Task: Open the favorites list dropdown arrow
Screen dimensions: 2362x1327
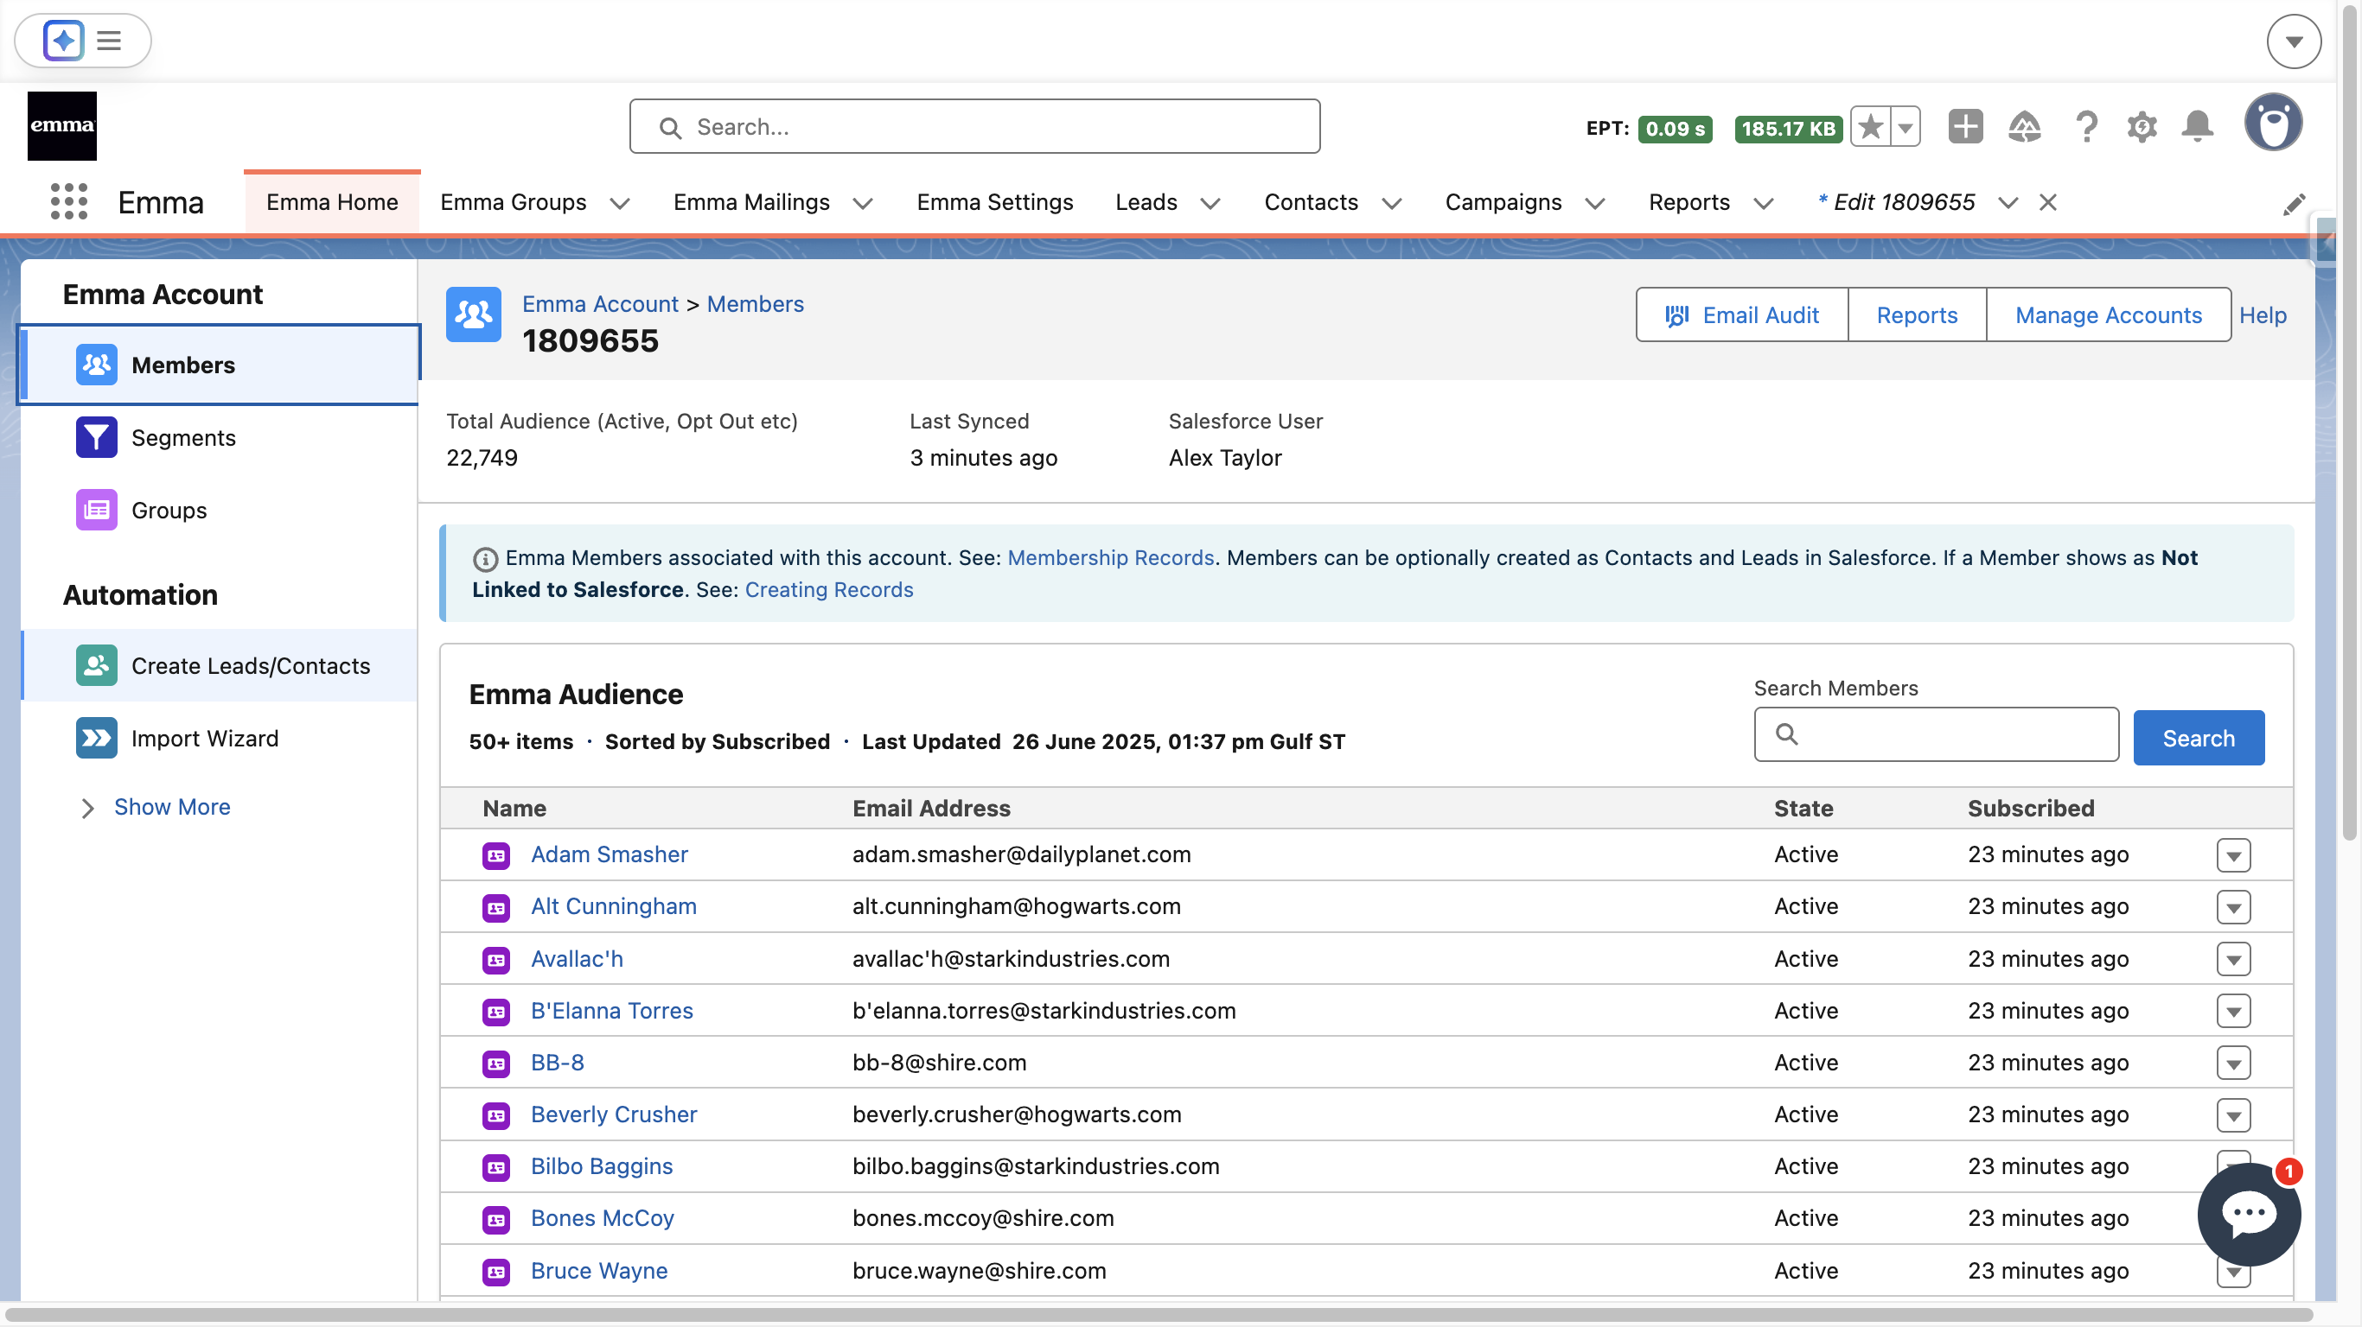Action: [1906, 126]
